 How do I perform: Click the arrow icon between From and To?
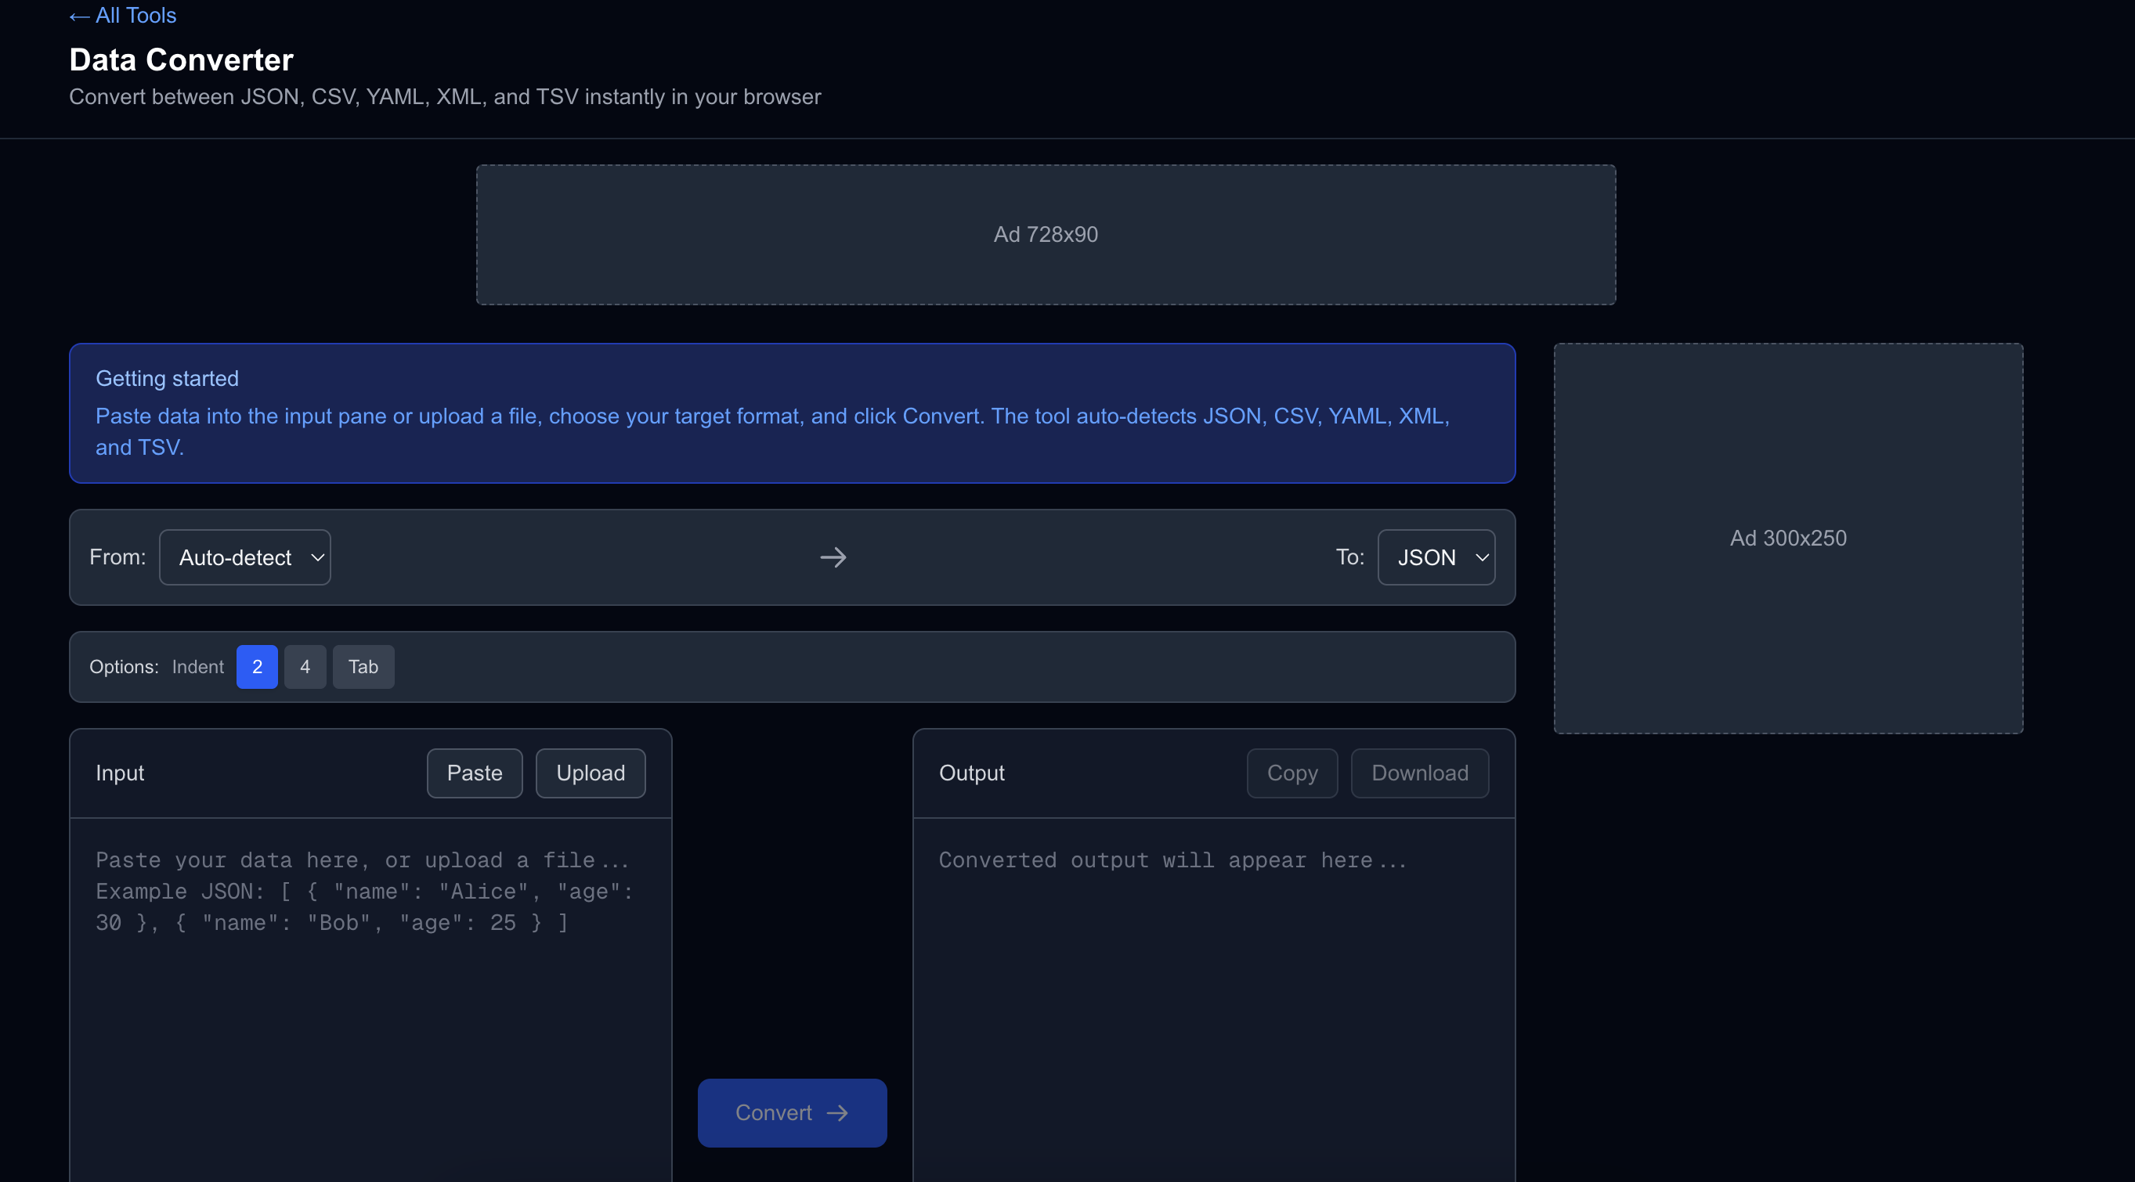[833, 557]
